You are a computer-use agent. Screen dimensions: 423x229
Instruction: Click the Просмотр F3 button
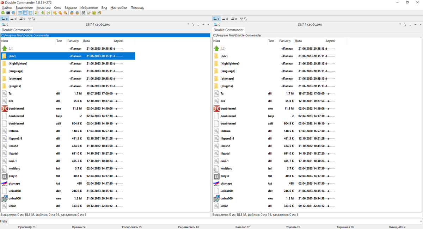point(27,227)
